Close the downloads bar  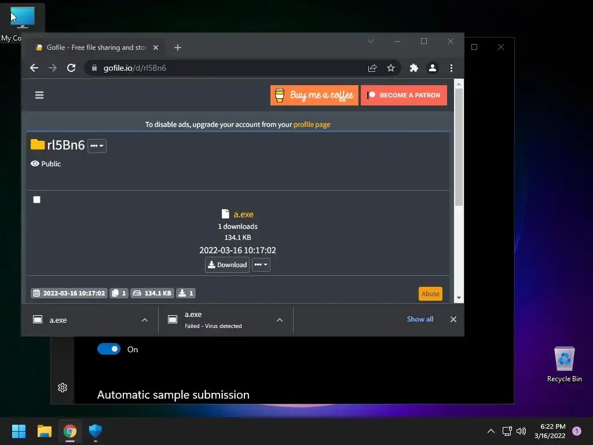tap(453, 319)
